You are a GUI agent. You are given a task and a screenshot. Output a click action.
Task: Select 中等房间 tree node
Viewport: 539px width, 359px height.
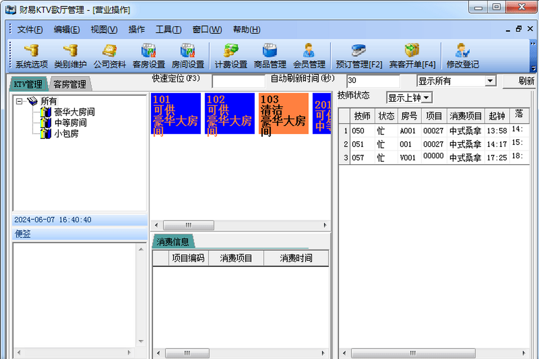tap(71, 123)
